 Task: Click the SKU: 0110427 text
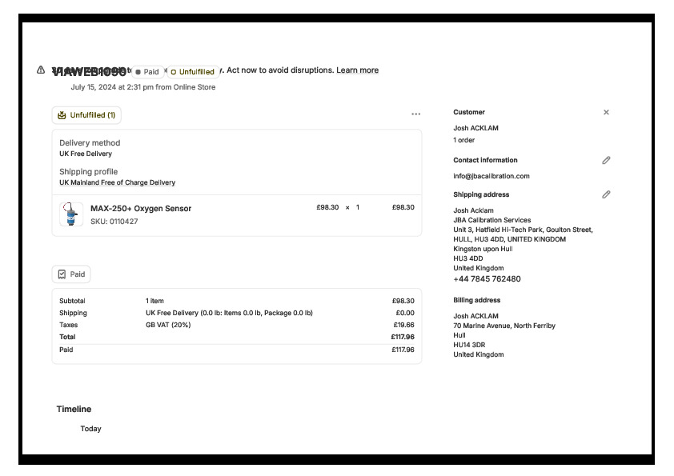click(x=114, y=222)
